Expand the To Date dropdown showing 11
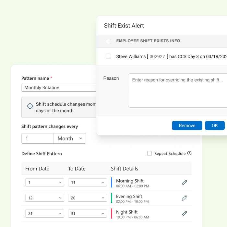Viewport: 227px width, 227px height. [x=87, y=182]
